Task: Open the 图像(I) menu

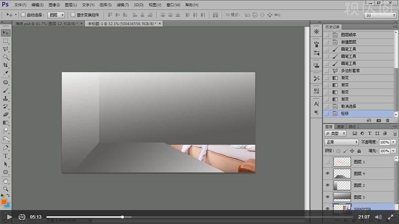Action: (x=54, y=5)
